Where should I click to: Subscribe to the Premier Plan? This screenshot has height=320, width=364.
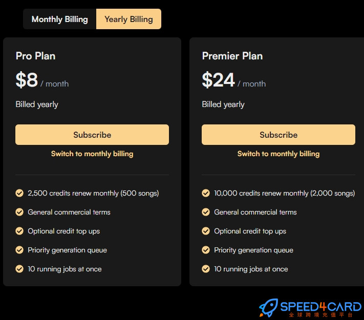(x=279, y=135)
